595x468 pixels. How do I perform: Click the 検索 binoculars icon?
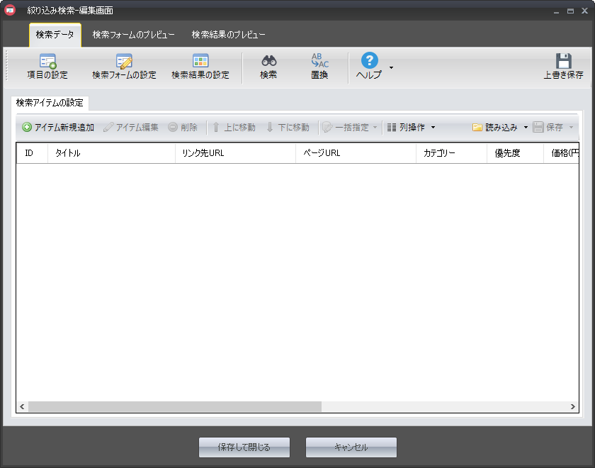(268, 62)
